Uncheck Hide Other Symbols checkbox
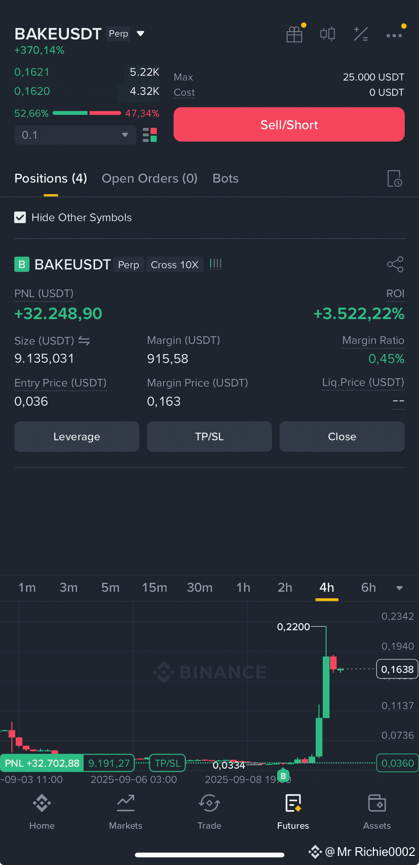The image size is (419, 865). click(20, 218)
